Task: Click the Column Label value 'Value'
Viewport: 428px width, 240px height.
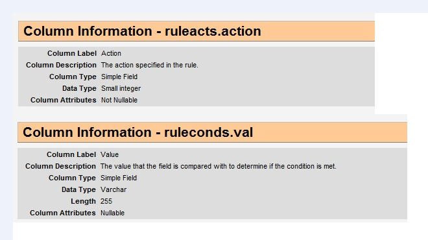Action: (x=110, y=154)
